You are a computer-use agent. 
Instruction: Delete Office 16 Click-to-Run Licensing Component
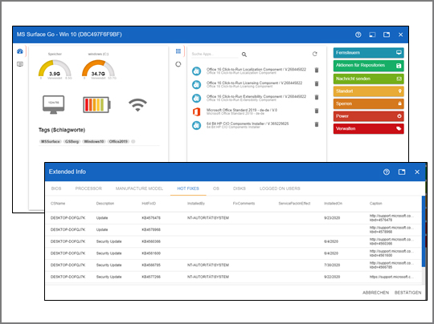317,83
